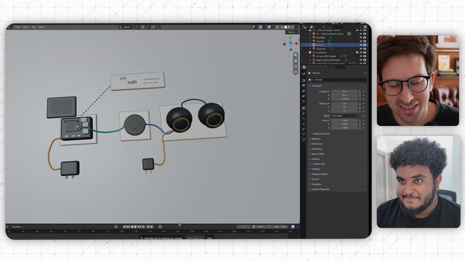The image size is (465, 261).
Task: Toggle the gizmo display button in the viewport header
Action: (x=260, y=27)
